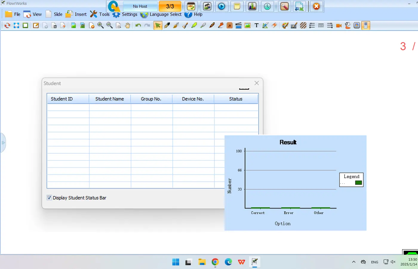Click the add new page icon

(x=45, y=25)
